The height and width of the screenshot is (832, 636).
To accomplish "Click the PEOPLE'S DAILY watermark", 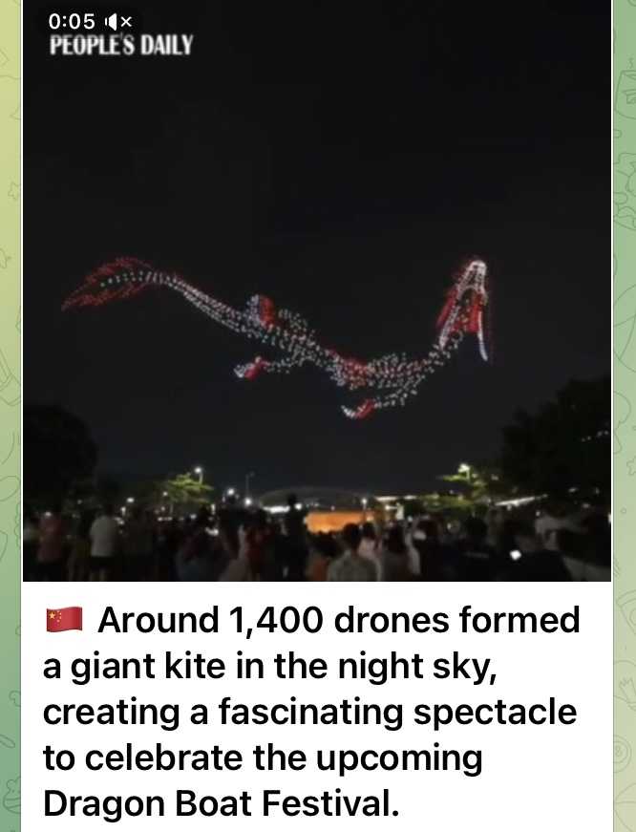I will [x=121, y=45].
